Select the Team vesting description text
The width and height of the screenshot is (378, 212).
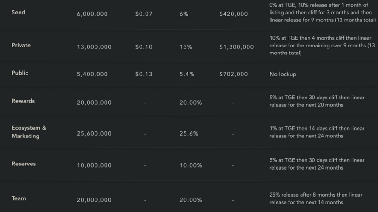point(316,198)
